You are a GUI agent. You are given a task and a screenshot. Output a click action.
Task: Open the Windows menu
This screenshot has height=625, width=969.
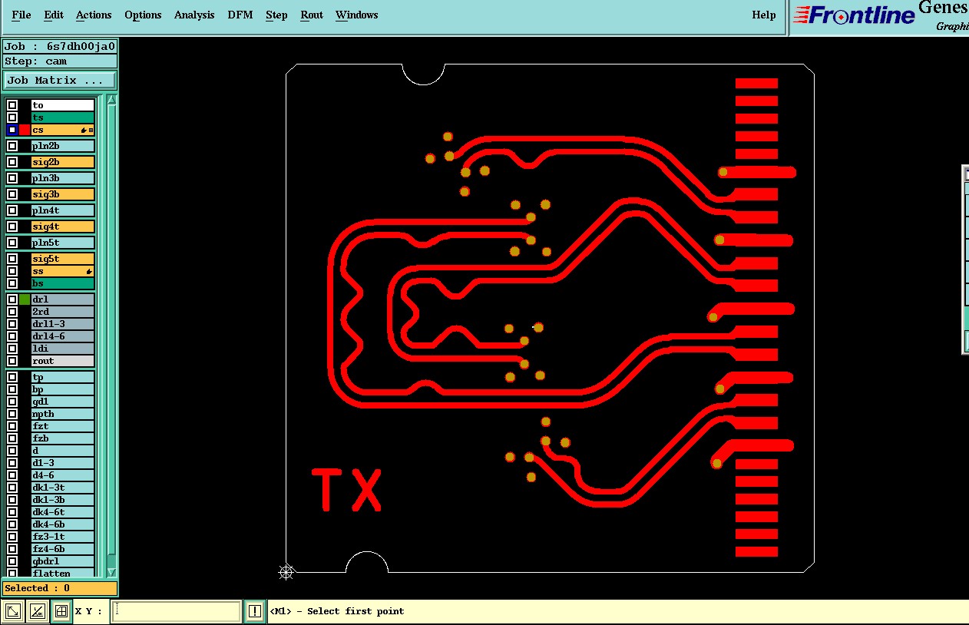357,15
